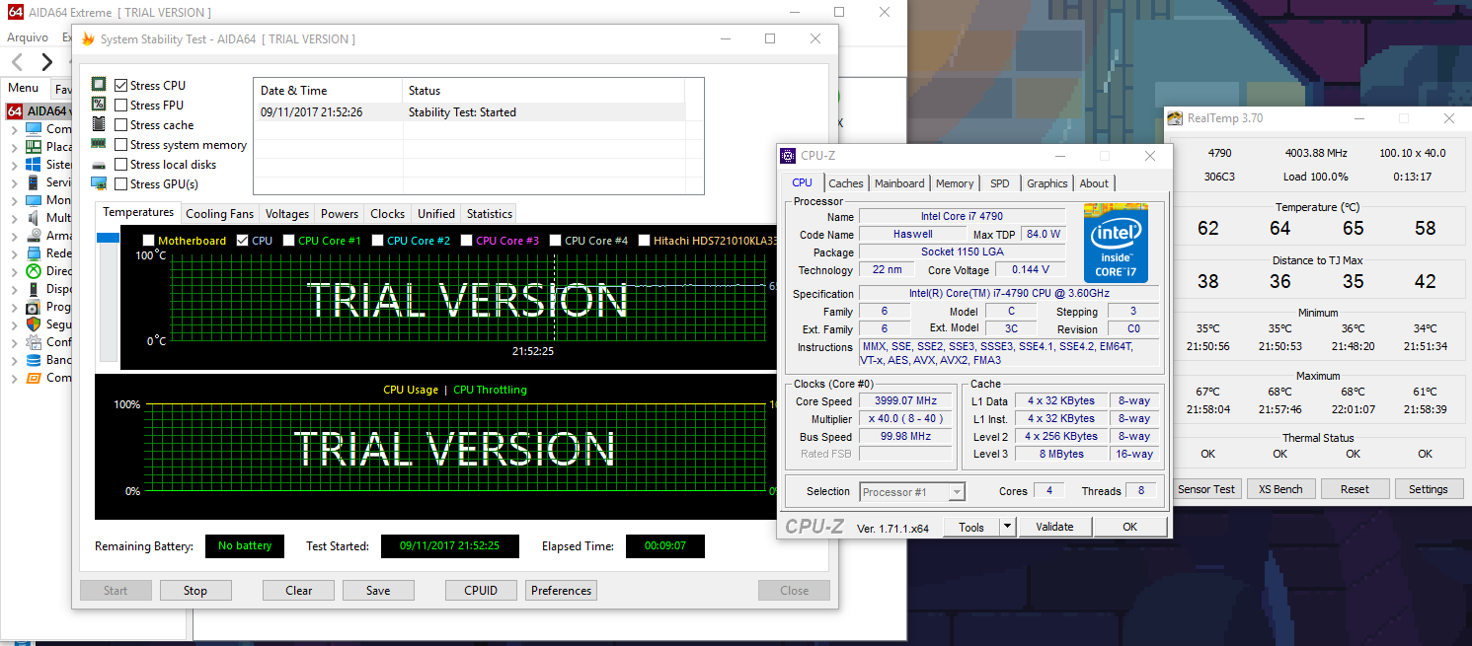Screen dimensions: 1472x646
Task: Check the CPU Core #1 graph checkbox
Action: [x=289, y=240]
